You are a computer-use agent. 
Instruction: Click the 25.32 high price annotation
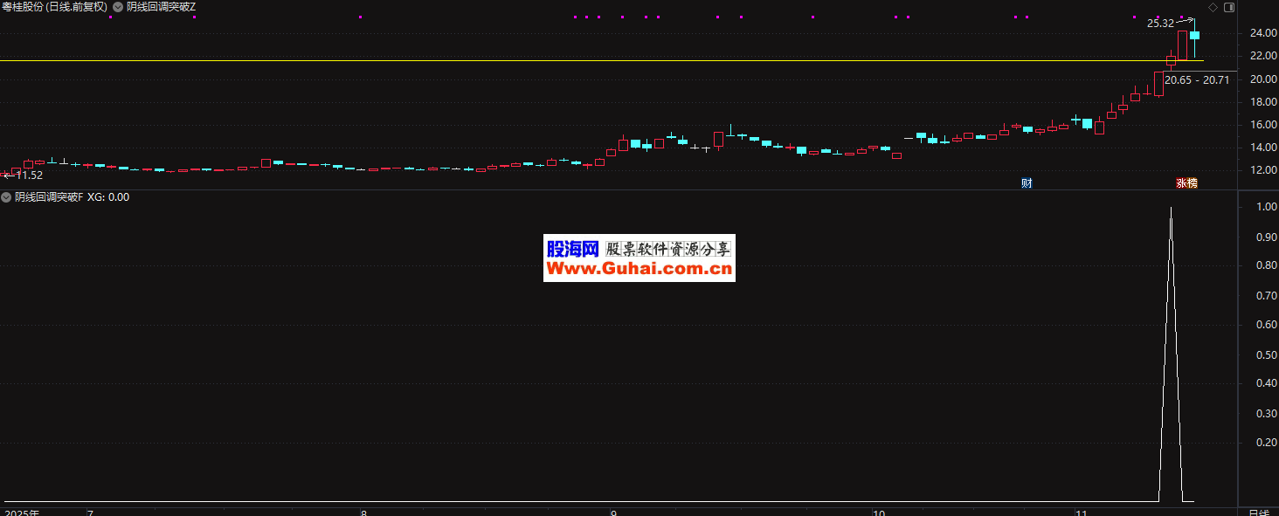click(1160, 24)
